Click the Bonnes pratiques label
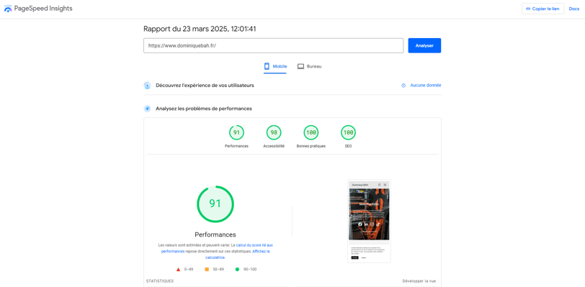Viewport: 585px width, 287px height. (x=311, y=146)
